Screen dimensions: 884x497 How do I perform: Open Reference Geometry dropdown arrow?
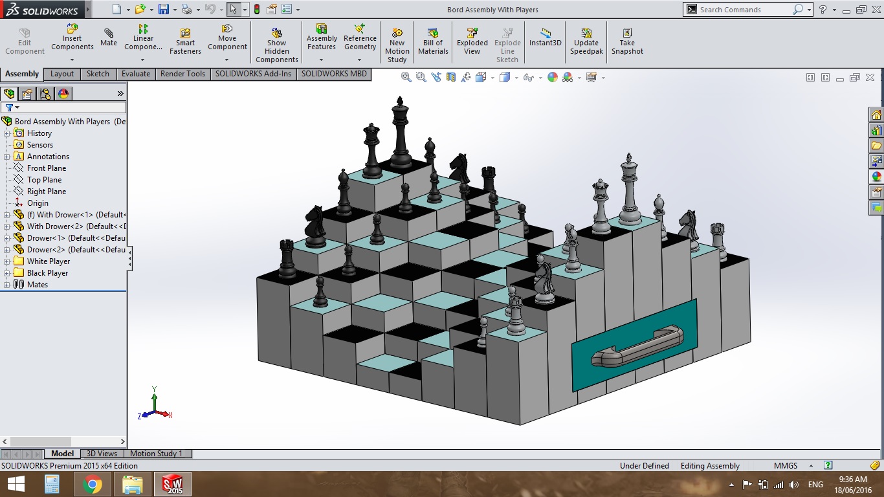[360, 60]
